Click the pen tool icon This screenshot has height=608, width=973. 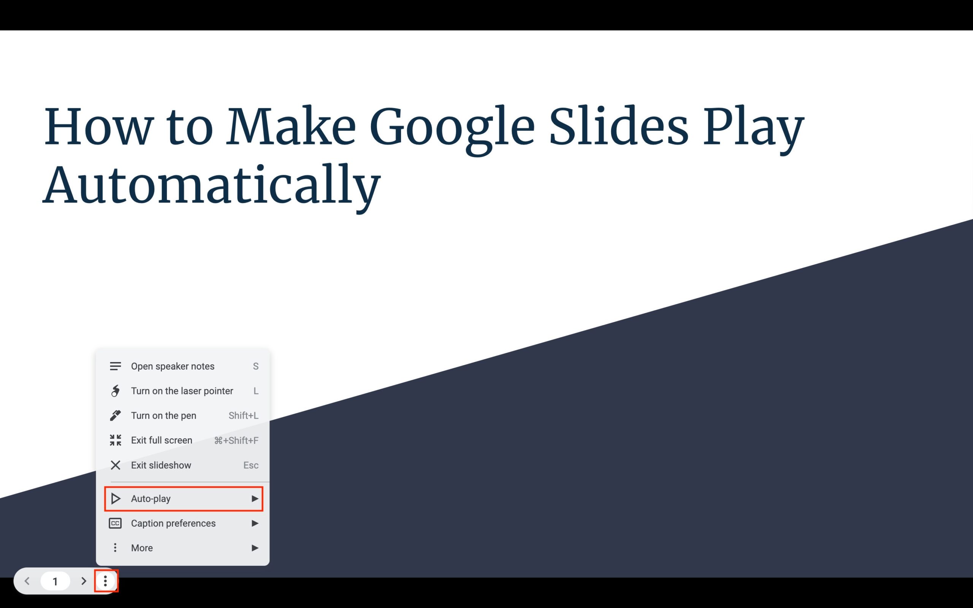click(114, 415)
